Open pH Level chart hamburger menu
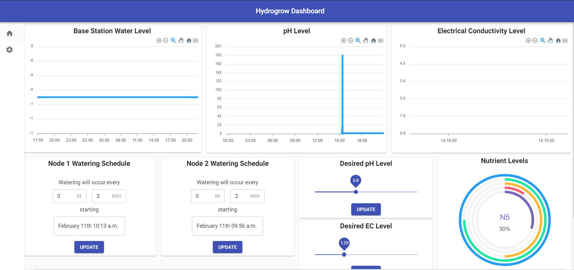 pyautogui.click(x=381, y=40)
